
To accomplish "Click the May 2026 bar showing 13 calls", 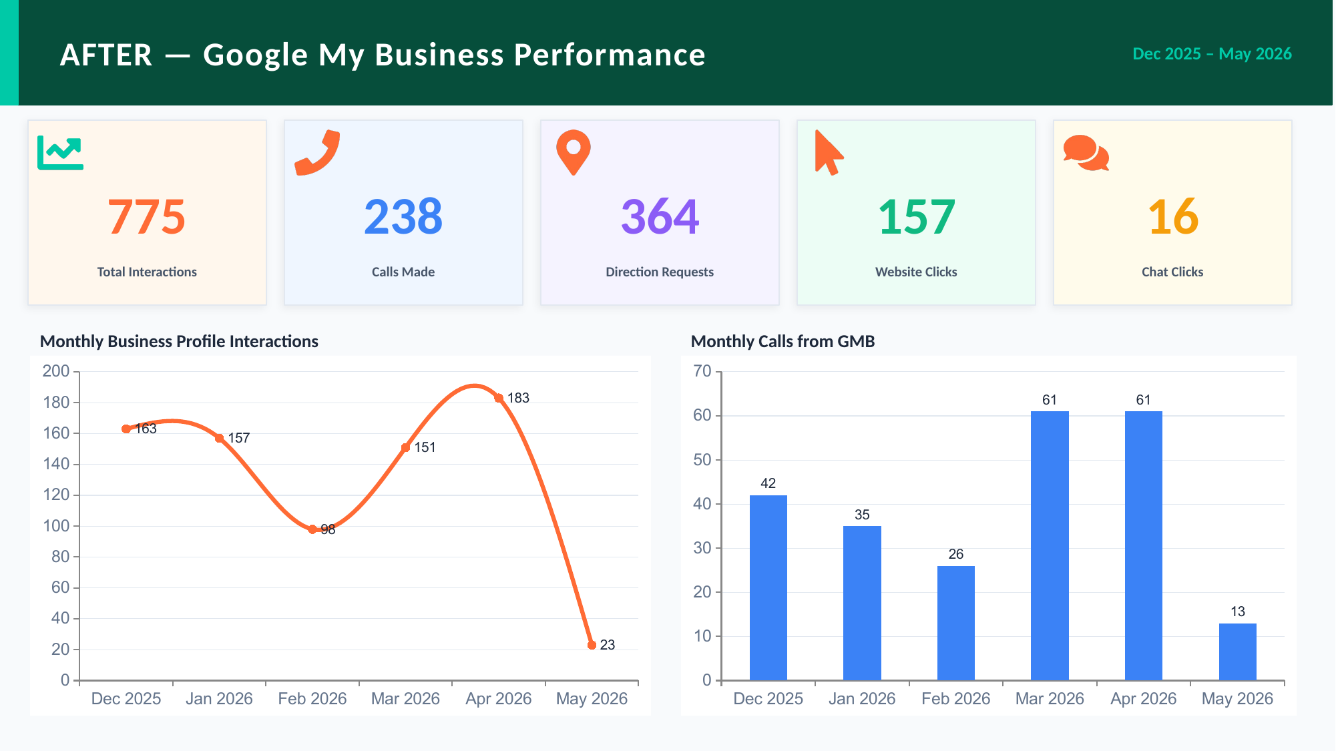I will (1238, 652).
